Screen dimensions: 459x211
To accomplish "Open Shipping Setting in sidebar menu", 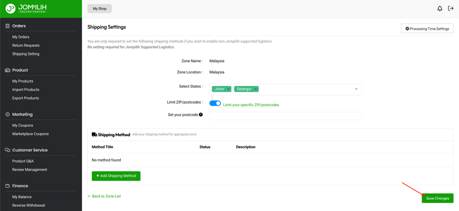I will click(x=26, y=54).
